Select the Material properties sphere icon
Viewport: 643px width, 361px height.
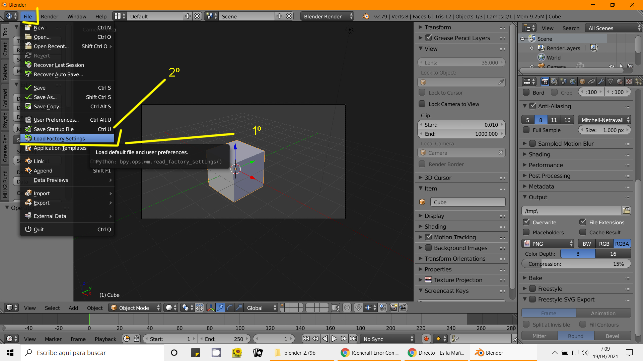tap(620, 82)
